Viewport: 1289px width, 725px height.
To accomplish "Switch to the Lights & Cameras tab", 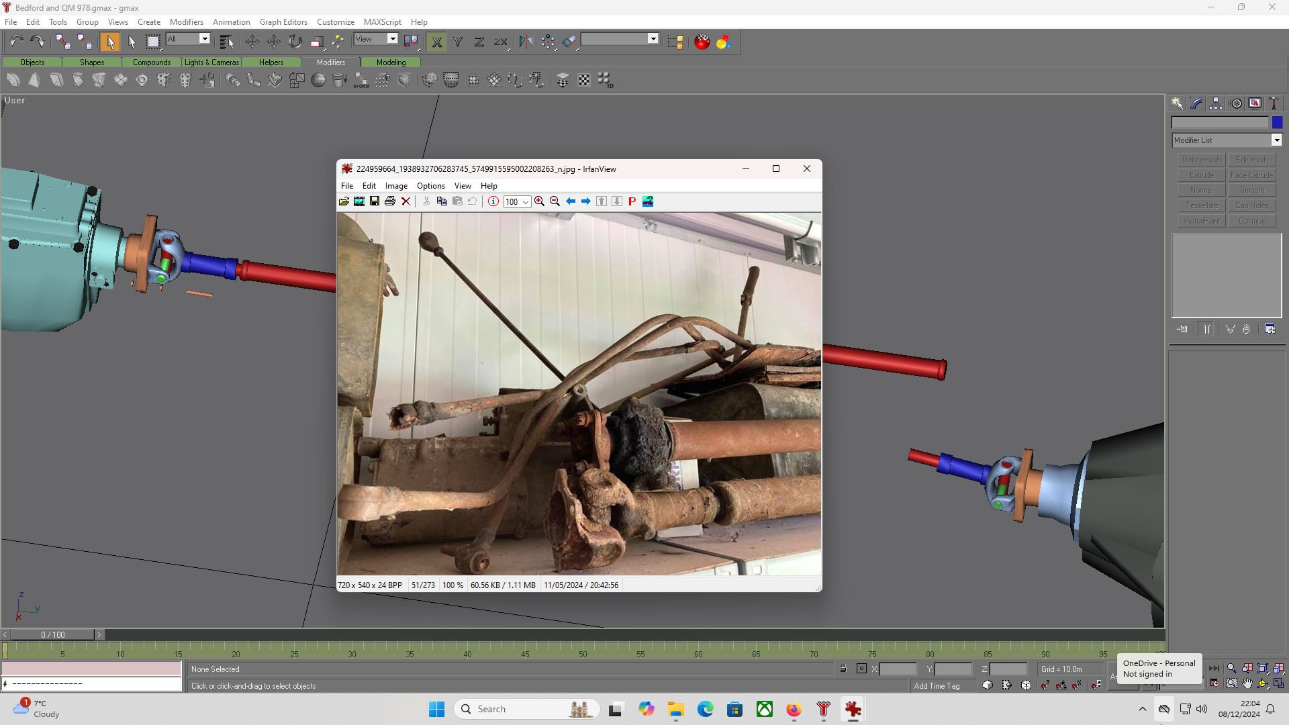I will click(211, 62).
